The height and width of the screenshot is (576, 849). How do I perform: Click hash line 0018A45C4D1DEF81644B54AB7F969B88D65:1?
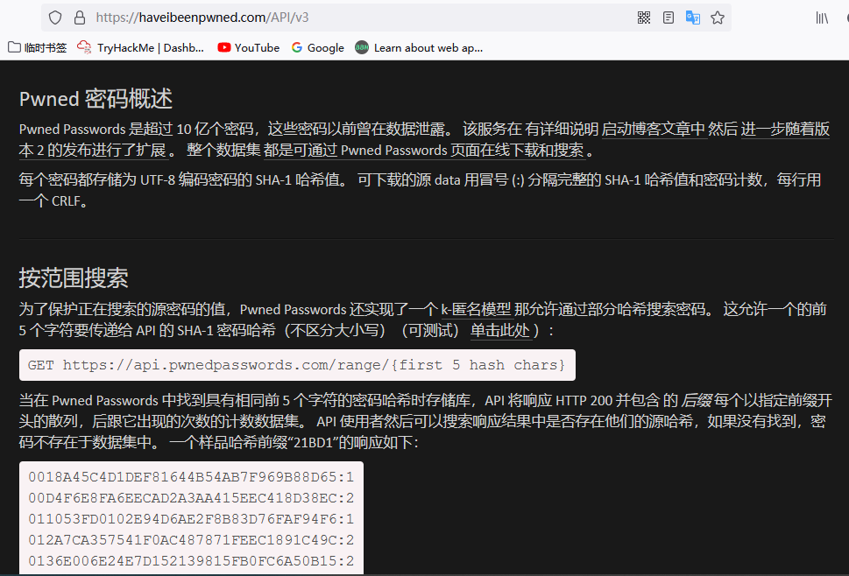(x=191, y=477)
